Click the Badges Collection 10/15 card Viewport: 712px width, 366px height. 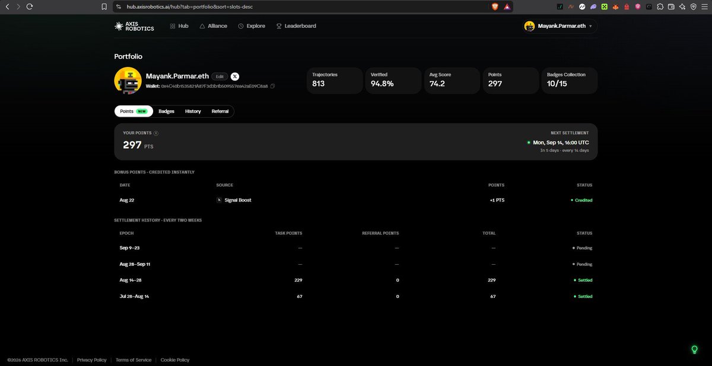(569, 81)
